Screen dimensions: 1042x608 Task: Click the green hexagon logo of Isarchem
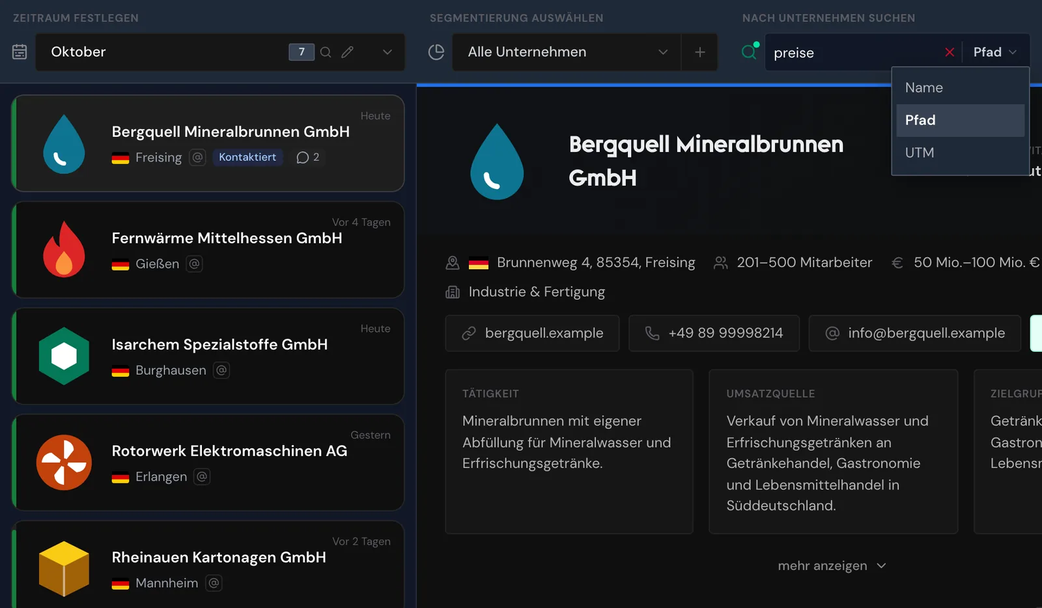[64, 356]
